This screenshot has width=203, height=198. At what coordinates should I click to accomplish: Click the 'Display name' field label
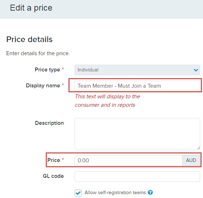pos(43,86)
